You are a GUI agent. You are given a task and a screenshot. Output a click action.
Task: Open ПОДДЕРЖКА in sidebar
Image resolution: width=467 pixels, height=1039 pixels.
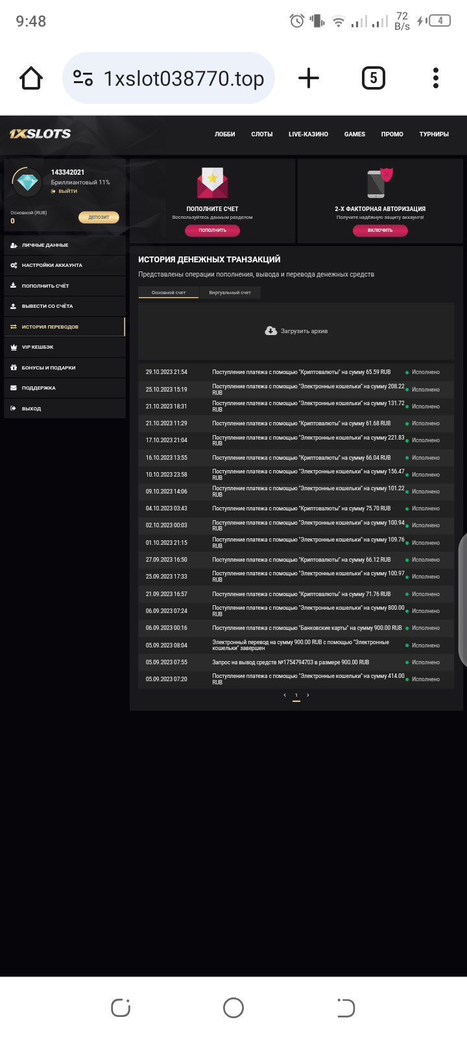[x=65, y=388]
